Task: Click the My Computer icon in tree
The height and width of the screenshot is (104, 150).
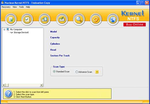Action: pyautogui.click(x=8, y=29)
